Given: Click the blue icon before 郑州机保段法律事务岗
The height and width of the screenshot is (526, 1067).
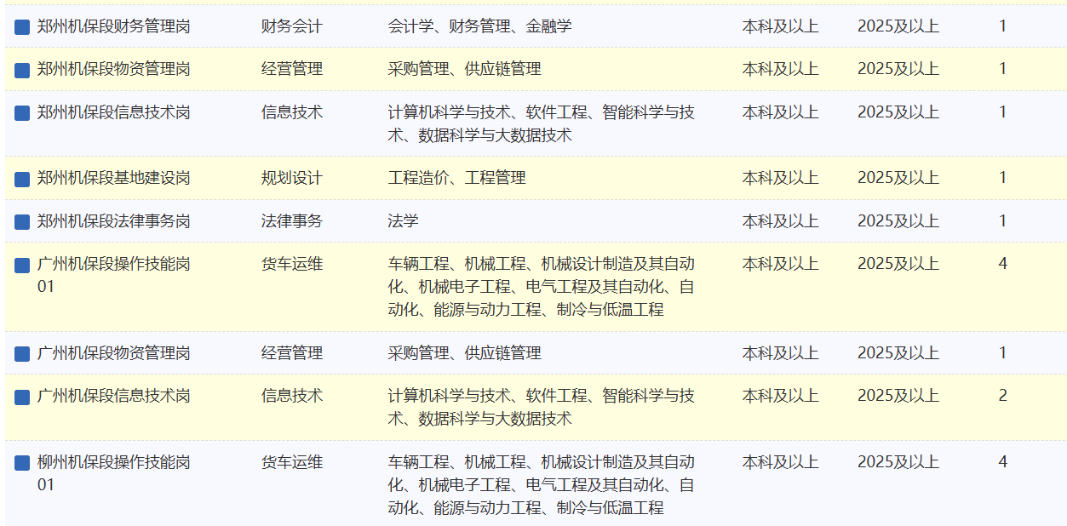Looking at the screenshot, I should pos(22,222).
